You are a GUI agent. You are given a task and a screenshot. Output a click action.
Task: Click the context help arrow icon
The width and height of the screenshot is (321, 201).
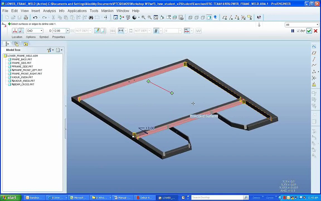(x=259, y=17)
